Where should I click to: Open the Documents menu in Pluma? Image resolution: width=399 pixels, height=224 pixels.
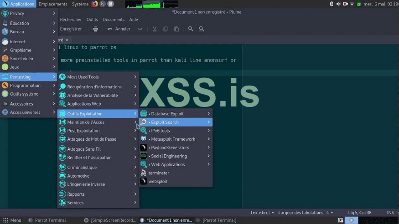click(114, 20)
